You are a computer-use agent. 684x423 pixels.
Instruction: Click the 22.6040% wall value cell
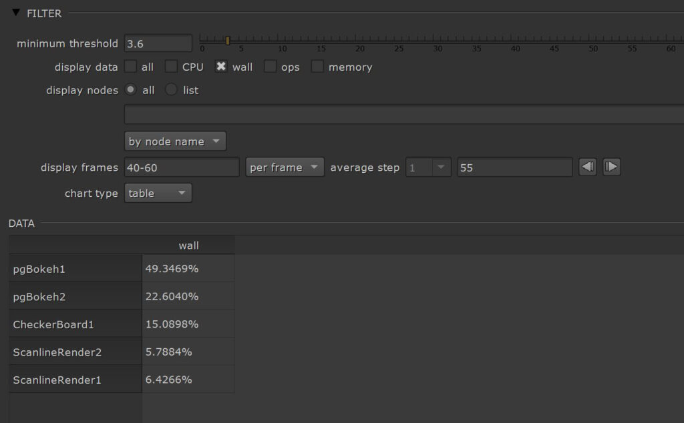pos(188,296)
